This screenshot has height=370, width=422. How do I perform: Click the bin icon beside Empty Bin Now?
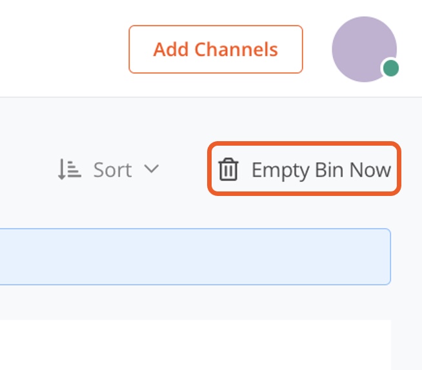pyautogui.click(x=228, y=169)
